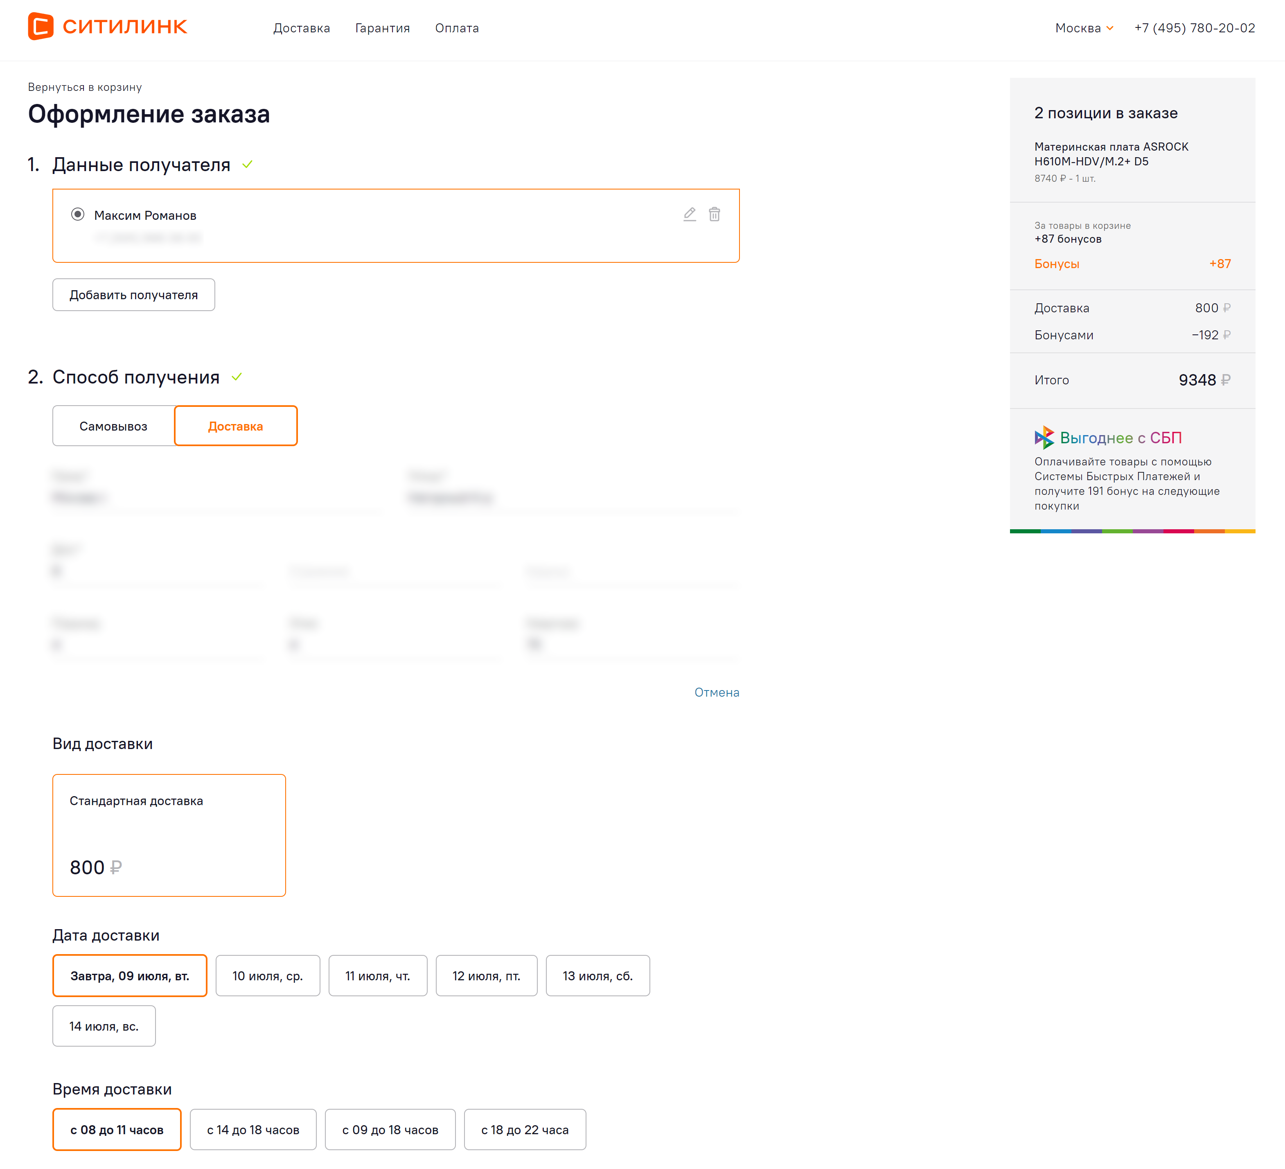Open Доставка in the top menu

click(x=302, y=28)
